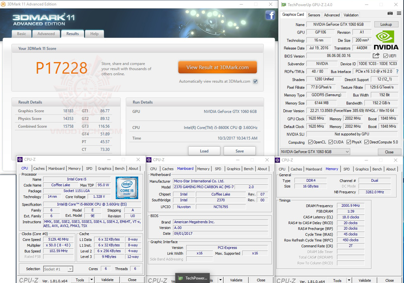The height and width of the screenshot is (283, 404).
Task: Open Help tab in 3DMark
Action: pyautogui.click(x=94, y=34)
